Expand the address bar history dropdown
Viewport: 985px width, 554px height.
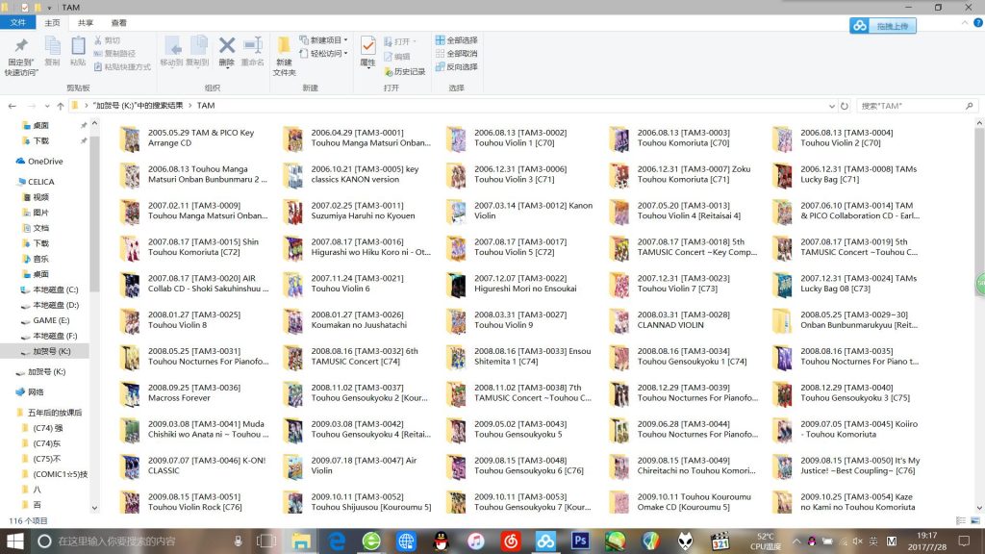coord(832,106)
